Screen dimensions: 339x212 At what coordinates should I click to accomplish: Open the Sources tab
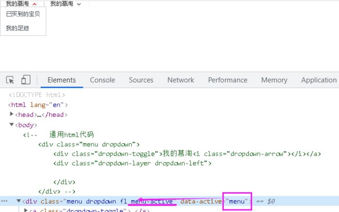pyautogui.click(x=141, y=80)
